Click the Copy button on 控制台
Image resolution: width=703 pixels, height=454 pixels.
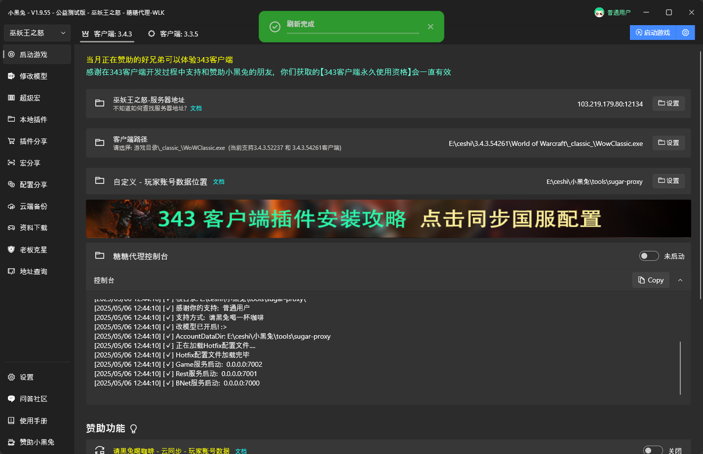[x=651, y=280]
